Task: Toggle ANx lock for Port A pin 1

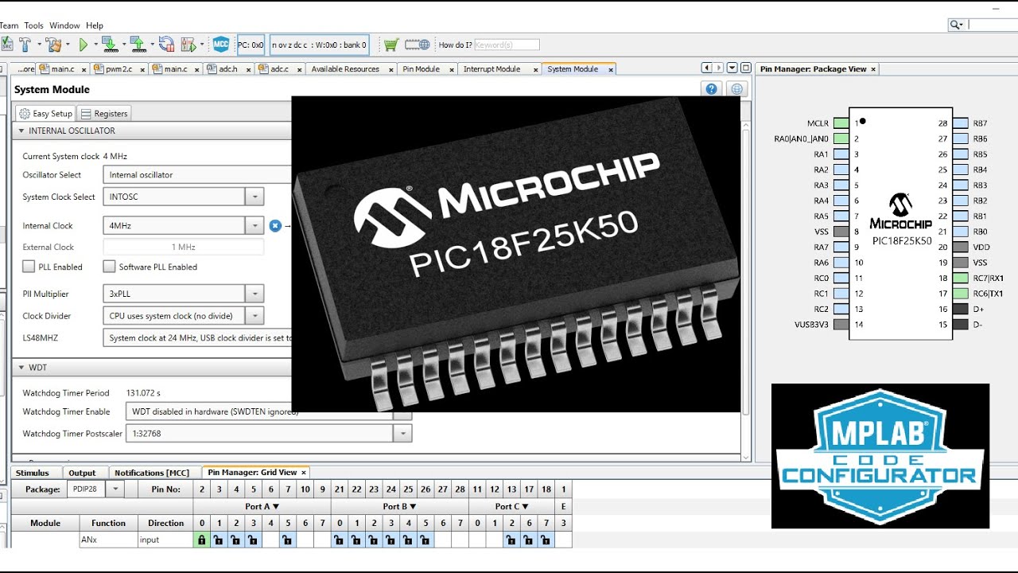Action: coord(219,540)
